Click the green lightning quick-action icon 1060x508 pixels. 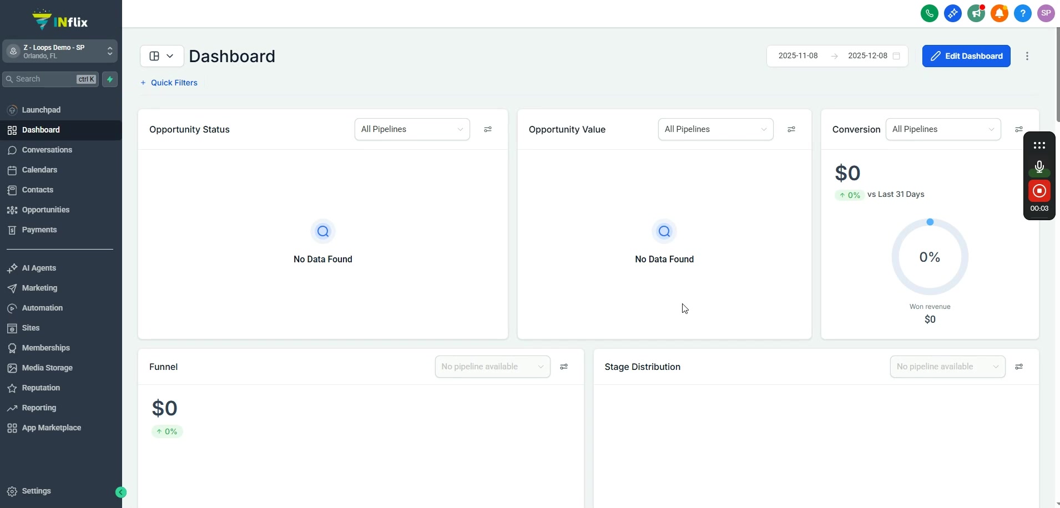pos(110,79)
